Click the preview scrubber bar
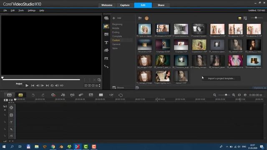 point(41,80)
